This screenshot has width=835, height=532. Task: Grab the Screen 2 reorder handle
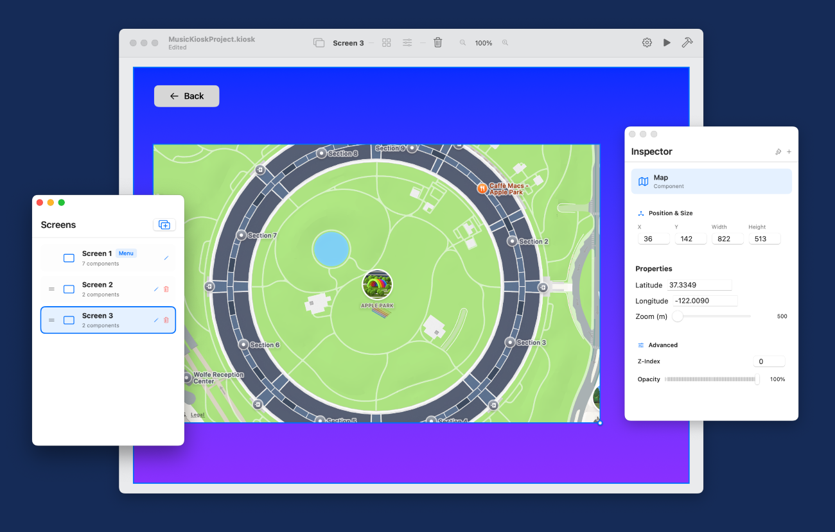(x=52, y=289)
